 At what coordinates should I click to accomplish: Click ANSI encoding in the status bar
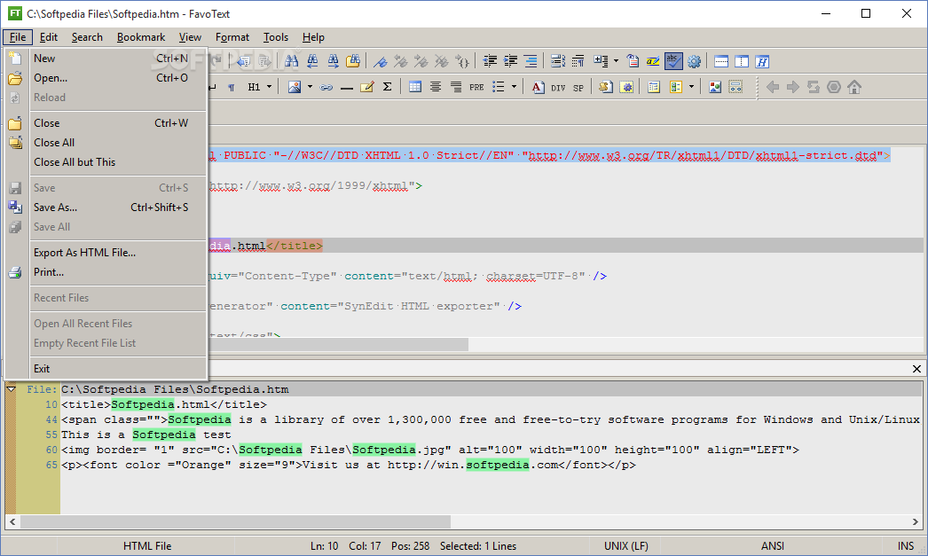[773, 546]
